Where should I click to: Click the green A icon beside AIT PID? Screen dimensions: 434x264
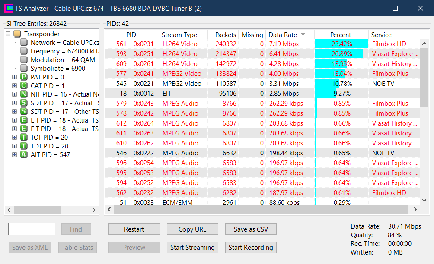(x=24, y=154)
